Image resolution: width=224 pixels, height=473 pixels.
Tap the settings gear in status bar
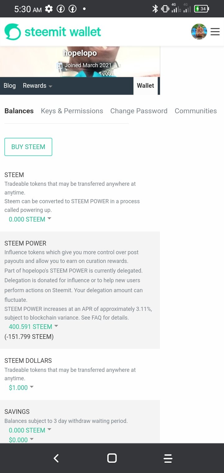click(x=49, y=9)
